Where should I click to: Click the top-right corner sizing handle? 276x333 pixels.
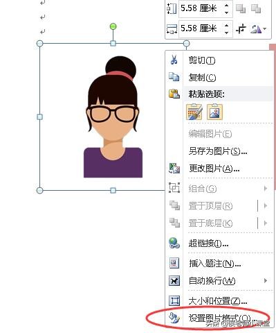tap(187, 43)
